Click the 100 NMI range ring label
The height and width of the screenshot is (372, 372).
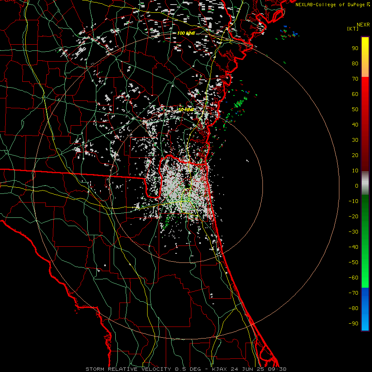pyautogui.click(x=186, y=33)
